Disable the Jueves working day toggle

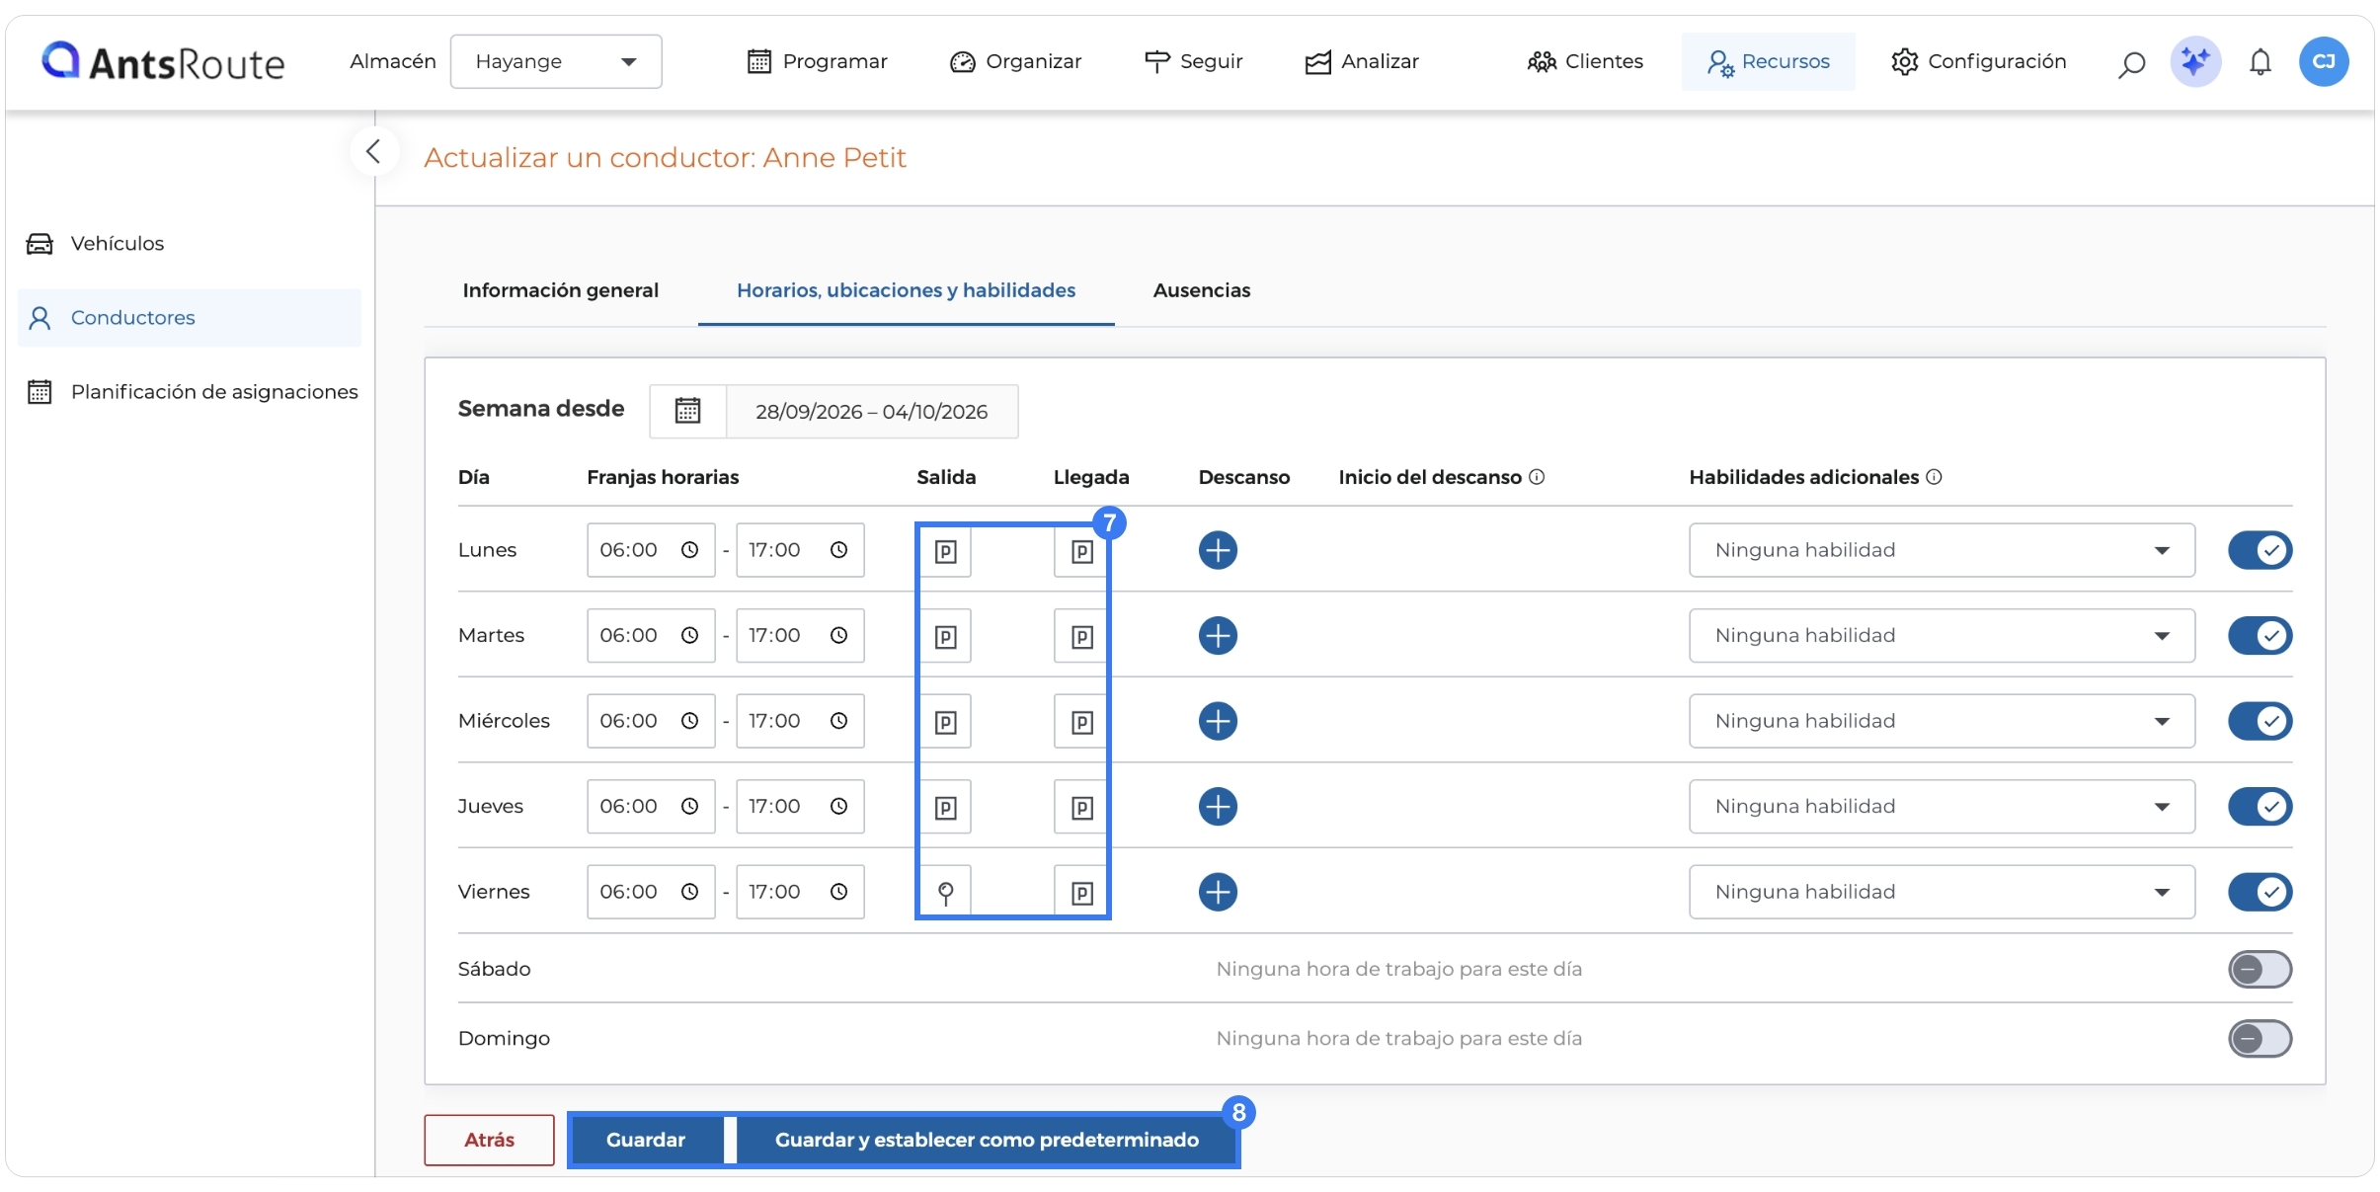click(2260, 806)
